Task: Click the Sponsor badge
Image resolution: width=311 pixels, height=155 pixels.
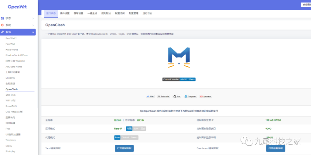Action: (x=206, y=97)
